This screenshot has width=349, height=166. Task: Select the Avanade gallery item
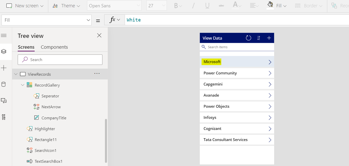click(x=237, y=95)
